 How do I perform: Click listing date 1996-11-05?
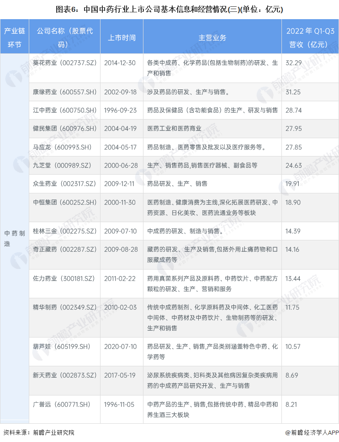click(119, 405)
